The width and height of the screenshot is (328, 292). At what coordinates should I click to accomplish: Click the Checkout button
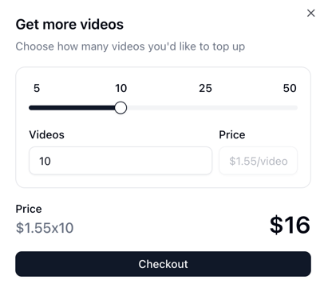pos(163,264)
